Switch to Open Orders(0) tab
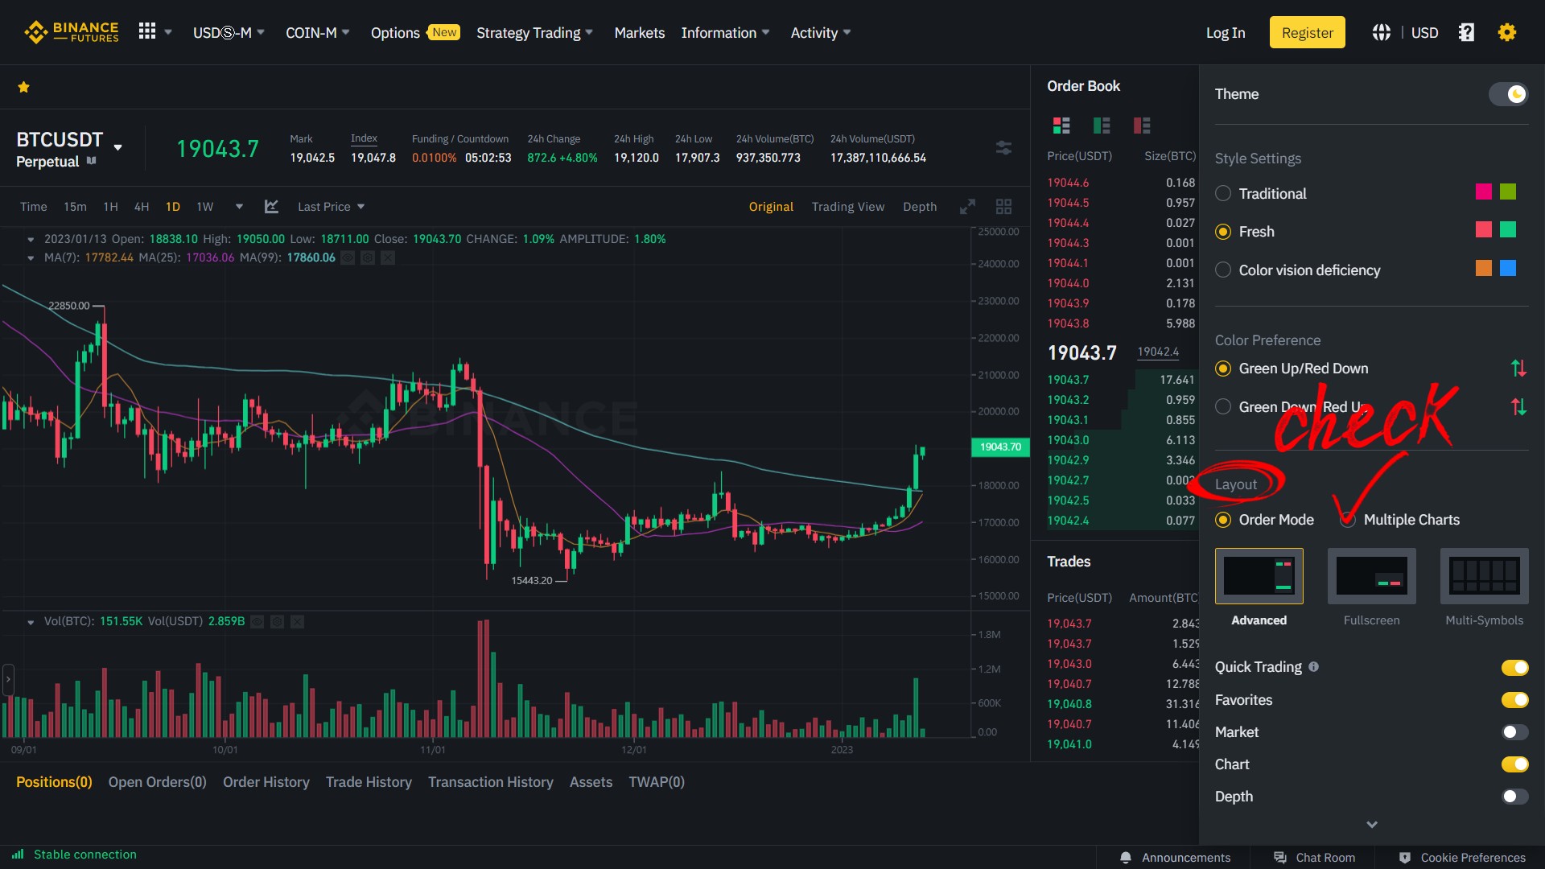The width and height of the screenshot is (1545, 869). click(x=158, y=782)
